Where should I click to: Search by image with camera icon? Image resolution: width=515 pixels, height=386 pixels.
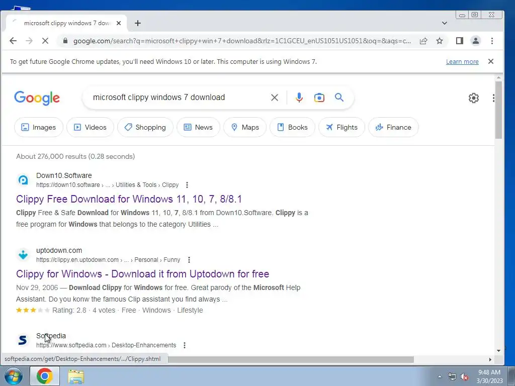(319, 98)
